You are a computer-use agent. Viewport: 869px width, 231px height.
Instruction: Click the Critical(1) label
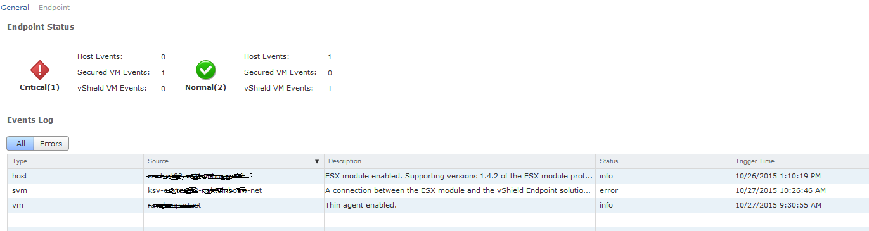(x=39, y=87)
